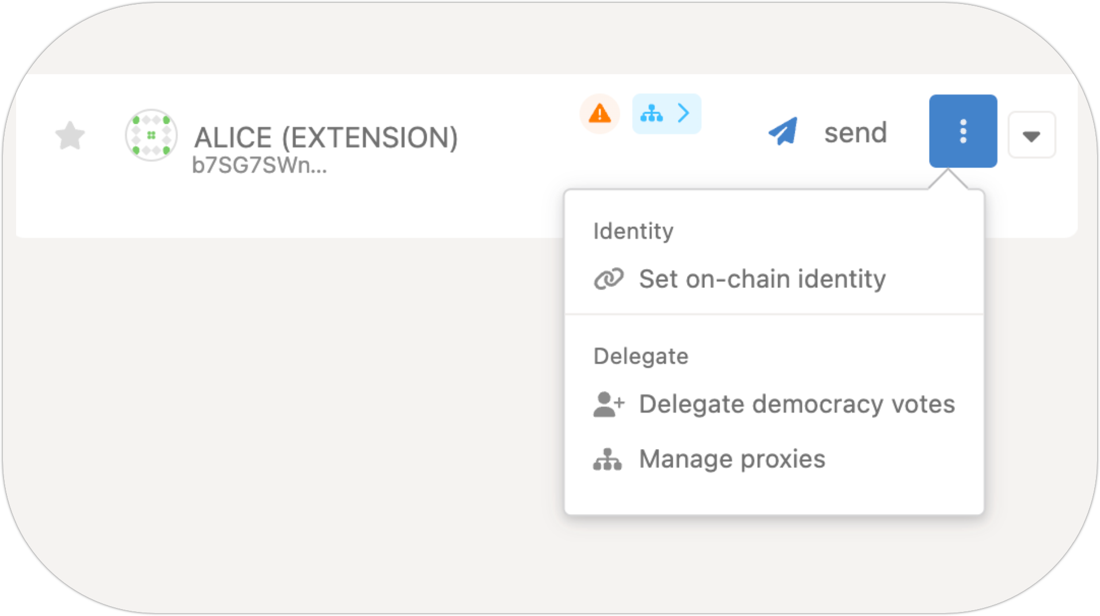Click the ALICE account identicon avatar

click(151, 135)
